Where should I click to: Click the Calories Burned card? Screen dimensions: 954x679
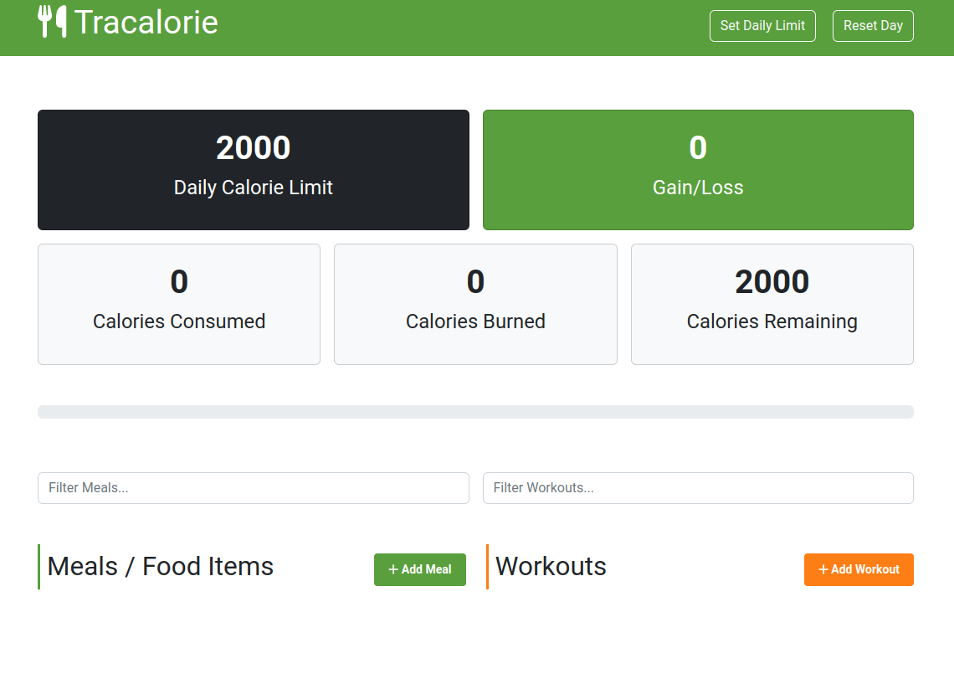pos(475,305)
